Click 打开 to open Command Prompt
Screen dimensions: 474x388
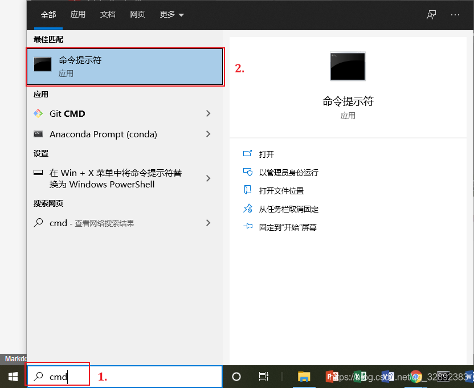pos(266,154)
